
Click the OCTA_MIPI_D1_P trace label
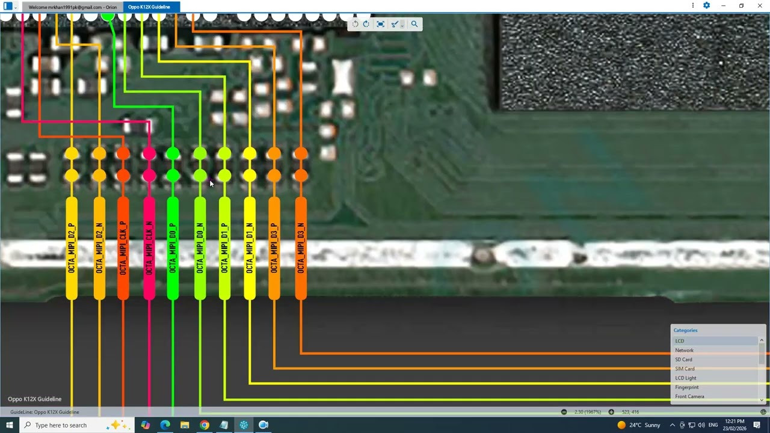224,248
